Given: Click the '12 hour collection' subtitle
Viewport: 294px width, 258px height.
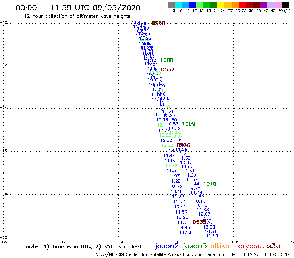Looking at the screenshot, I should coord(77,16).
